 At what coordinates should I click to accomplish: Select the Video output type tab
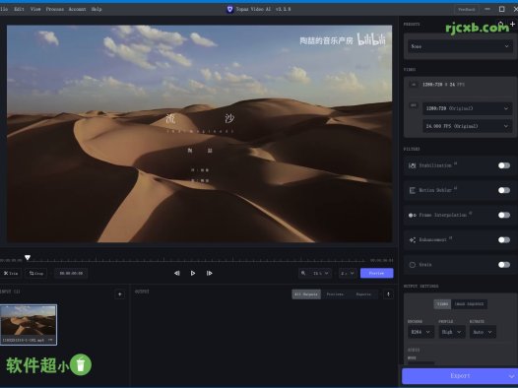tap(442, 304)
